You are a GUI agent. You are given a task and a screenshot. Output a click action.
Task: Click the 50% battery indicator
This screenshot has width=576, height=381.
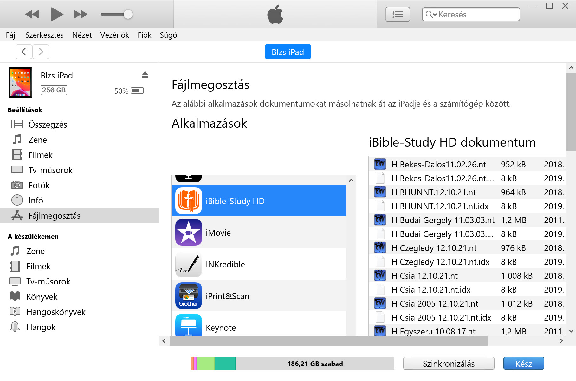tap(130, 91)
